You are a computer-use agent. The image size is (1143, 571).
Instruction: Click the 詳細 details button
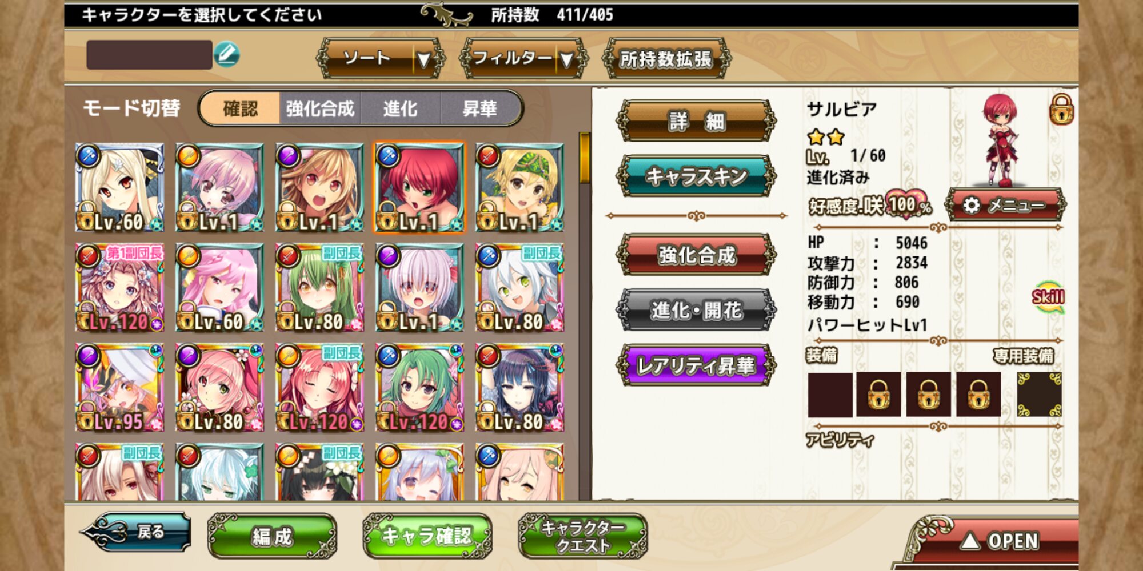(x=696, y=121)
